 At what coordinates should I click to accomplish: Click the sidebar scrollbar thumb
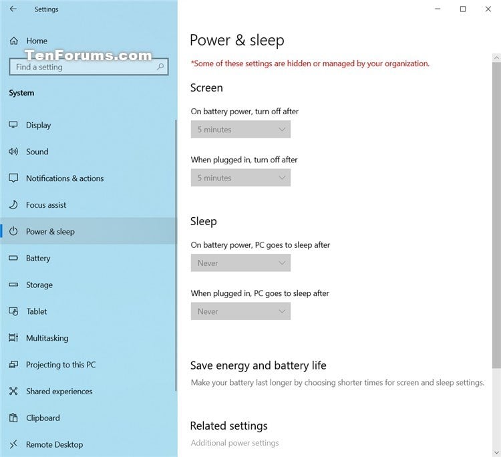pyautogui.click(x=176, y=255)
